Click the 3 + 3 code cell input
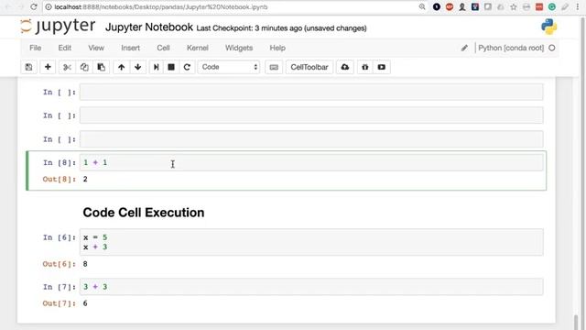Image resolution: width=586 pixels, height=330 pixels. tap(311, 287)
